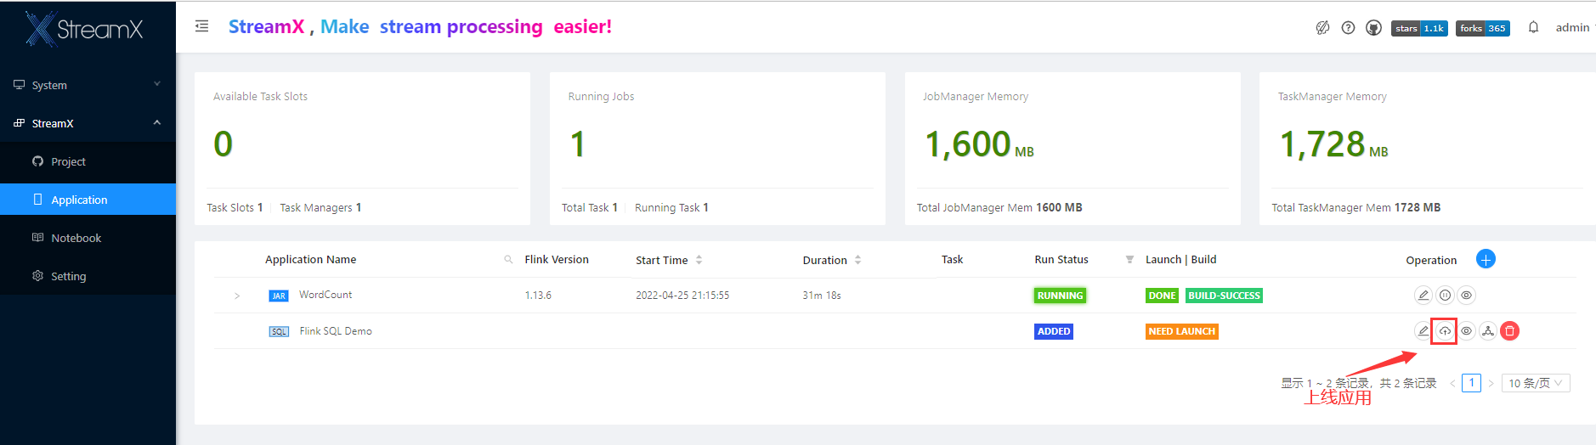The height and width of the screenshot is (445, 1596).
Task: Click the forks 365 badge
Action: click(1483, 28)
